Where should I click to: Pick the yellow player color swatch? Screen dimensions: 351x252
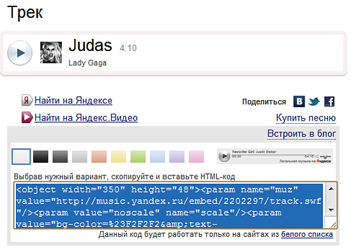[x=119, y=156]
